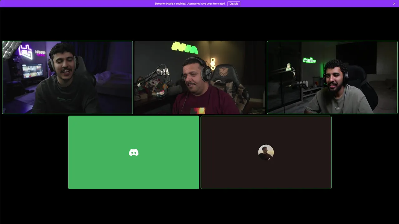Click the Streamer Mode is enabled notice text
The height and width of the screenshot is (224, 399).
pyautogui.click(x=190, y=4)
